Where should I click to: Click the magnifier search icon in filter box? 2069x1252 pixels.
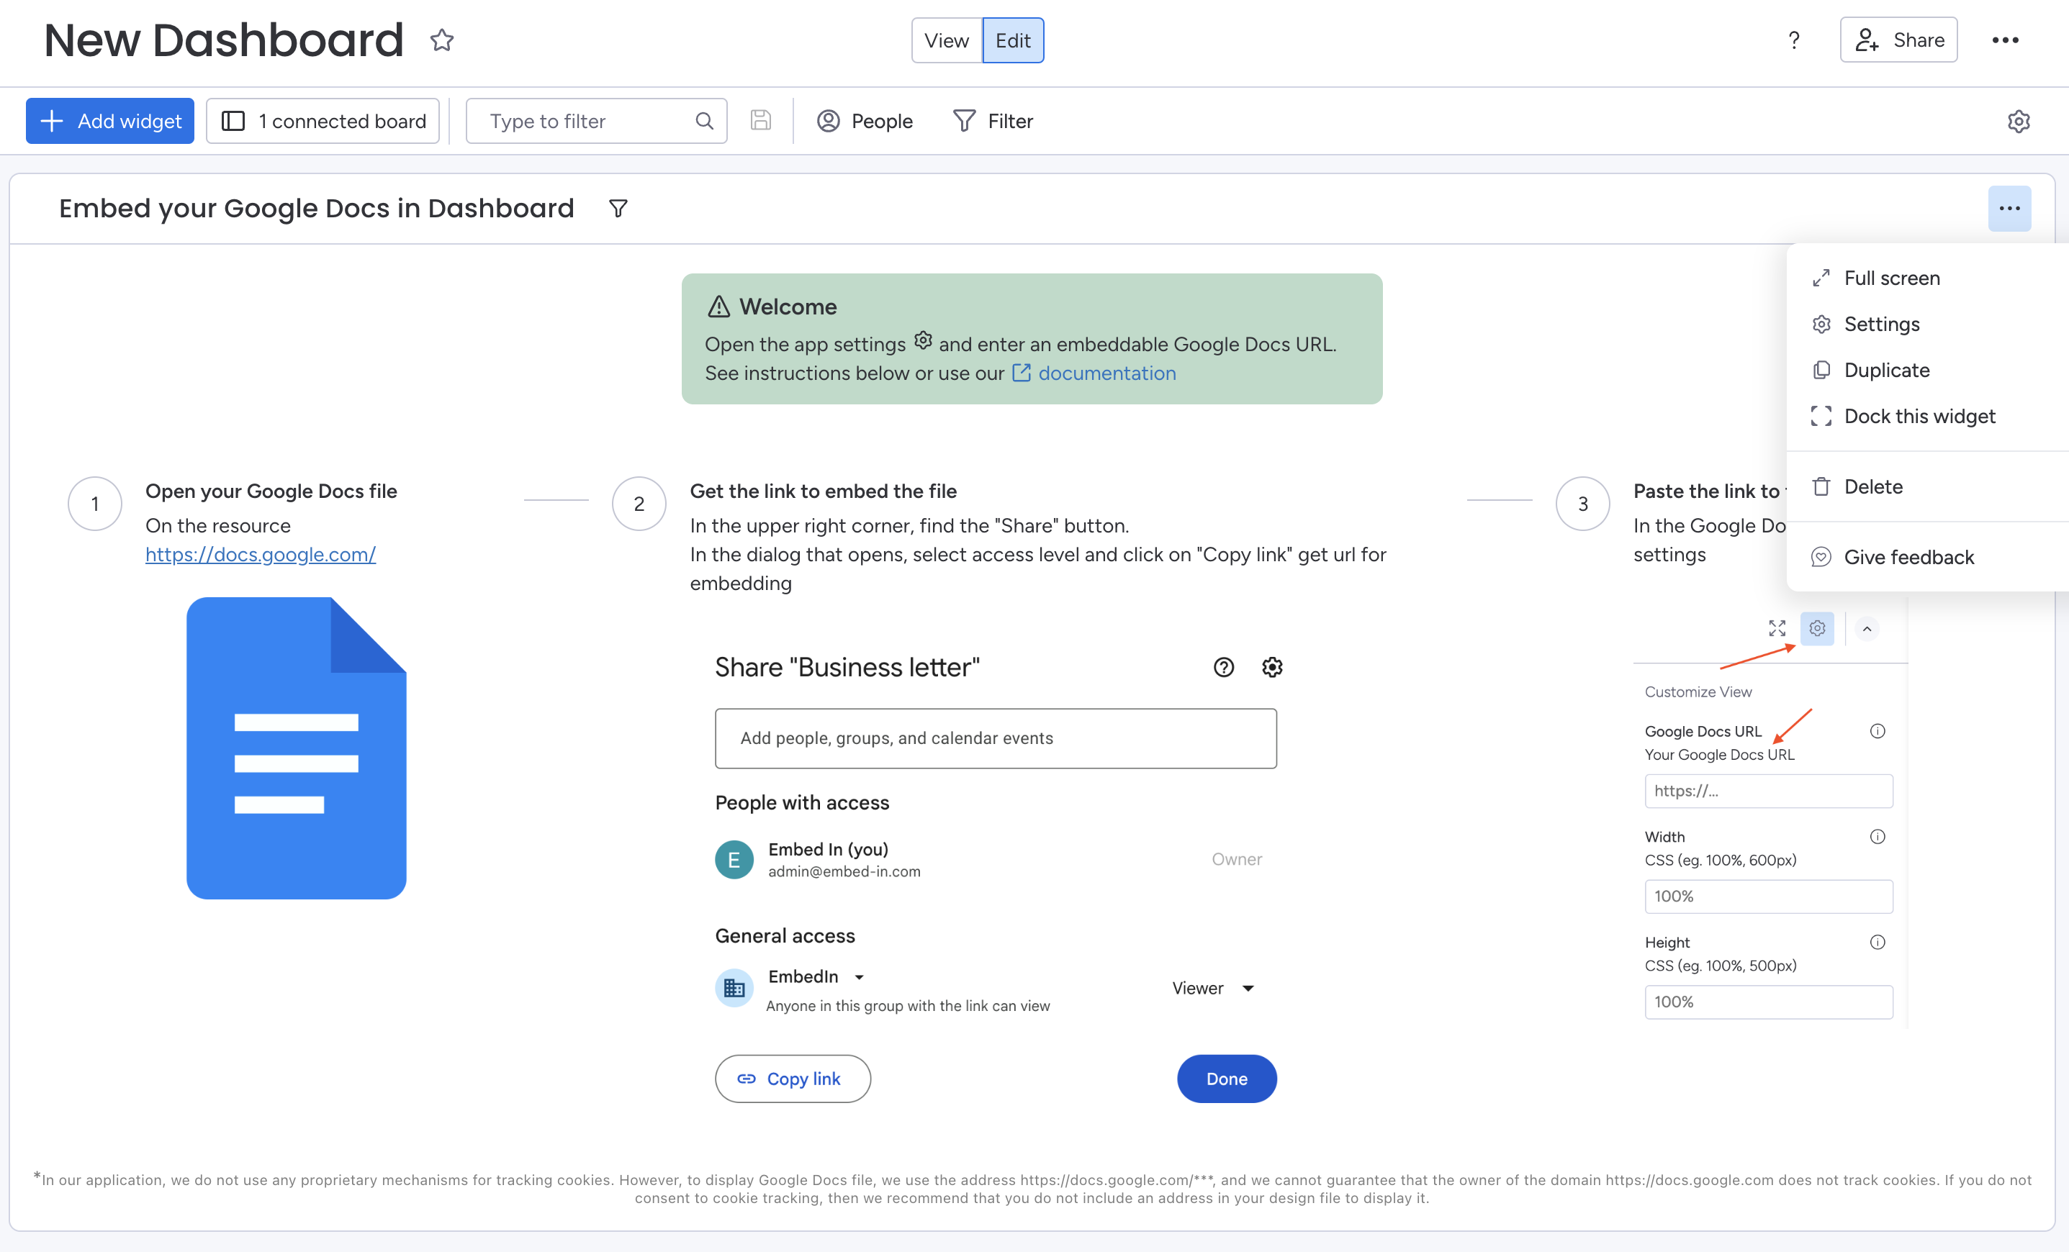point(705,121)
